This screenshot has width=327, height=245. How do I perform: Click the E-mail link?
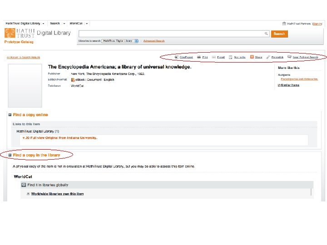pyautogui.click(x=221, y=57)
